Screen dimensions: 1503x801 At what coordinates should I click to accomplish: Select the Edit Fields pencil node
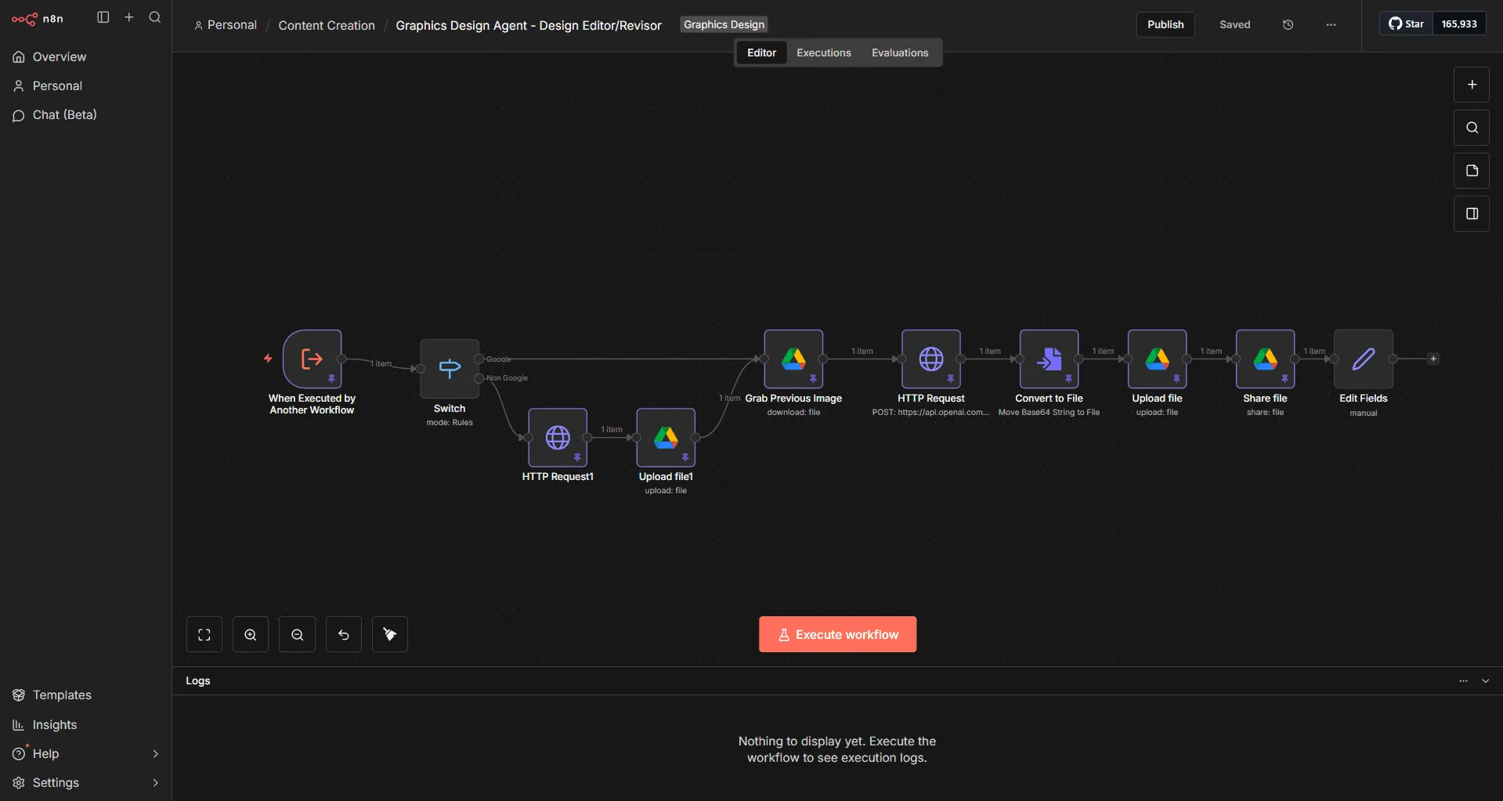click(x=1363, y=359)
